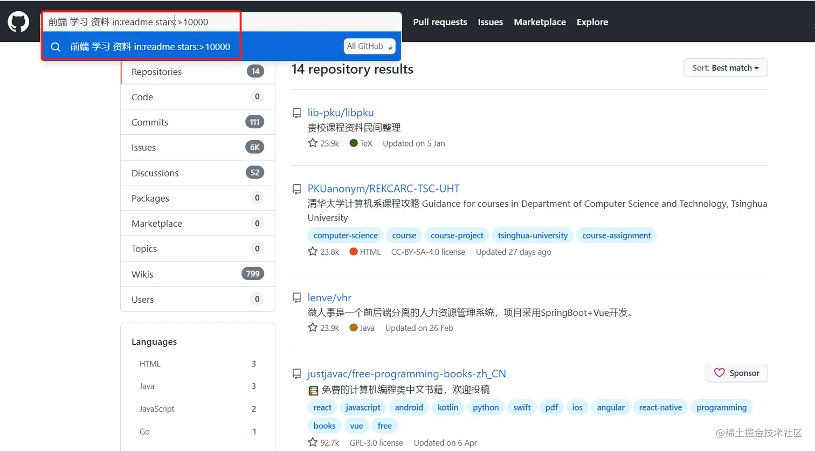Select the Packages results filter
This screenshot has height=451, width=815.
pyautogui.click(x=198, y=198)
